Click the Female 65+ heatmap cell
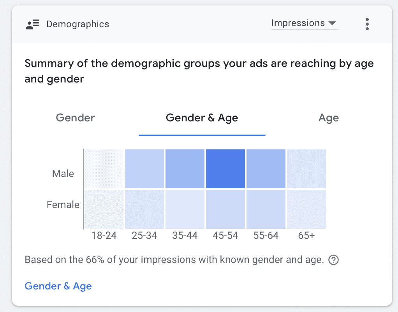This screenshot has width=398, height=312. 306,209
